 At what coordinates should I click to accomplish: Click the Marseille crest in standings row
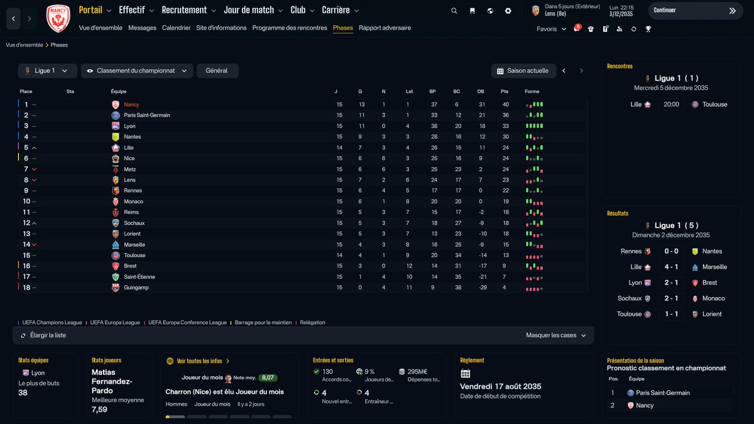pos(116,244)
